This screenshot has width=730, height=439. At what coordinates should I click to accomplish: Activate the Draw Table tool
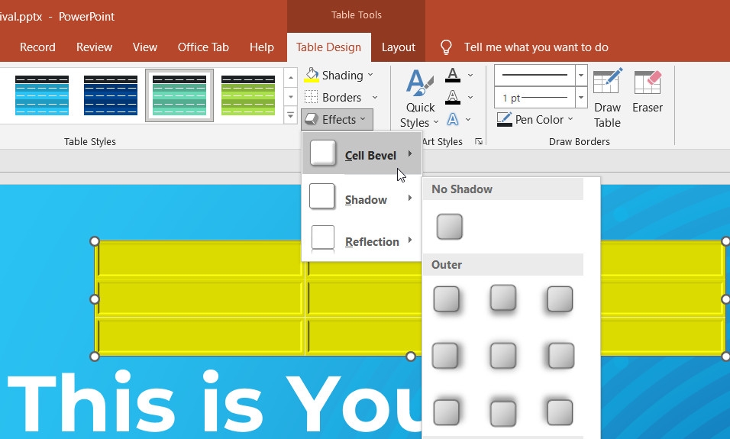click(608, 98)
